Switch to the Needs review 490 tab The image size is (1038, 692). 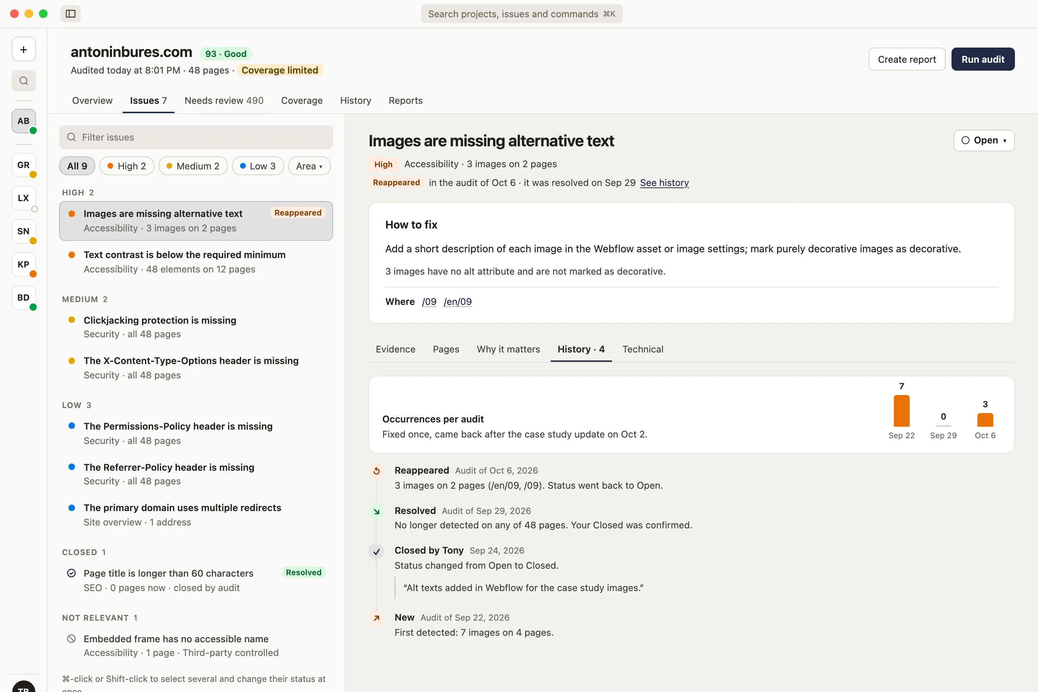[224, 101]
